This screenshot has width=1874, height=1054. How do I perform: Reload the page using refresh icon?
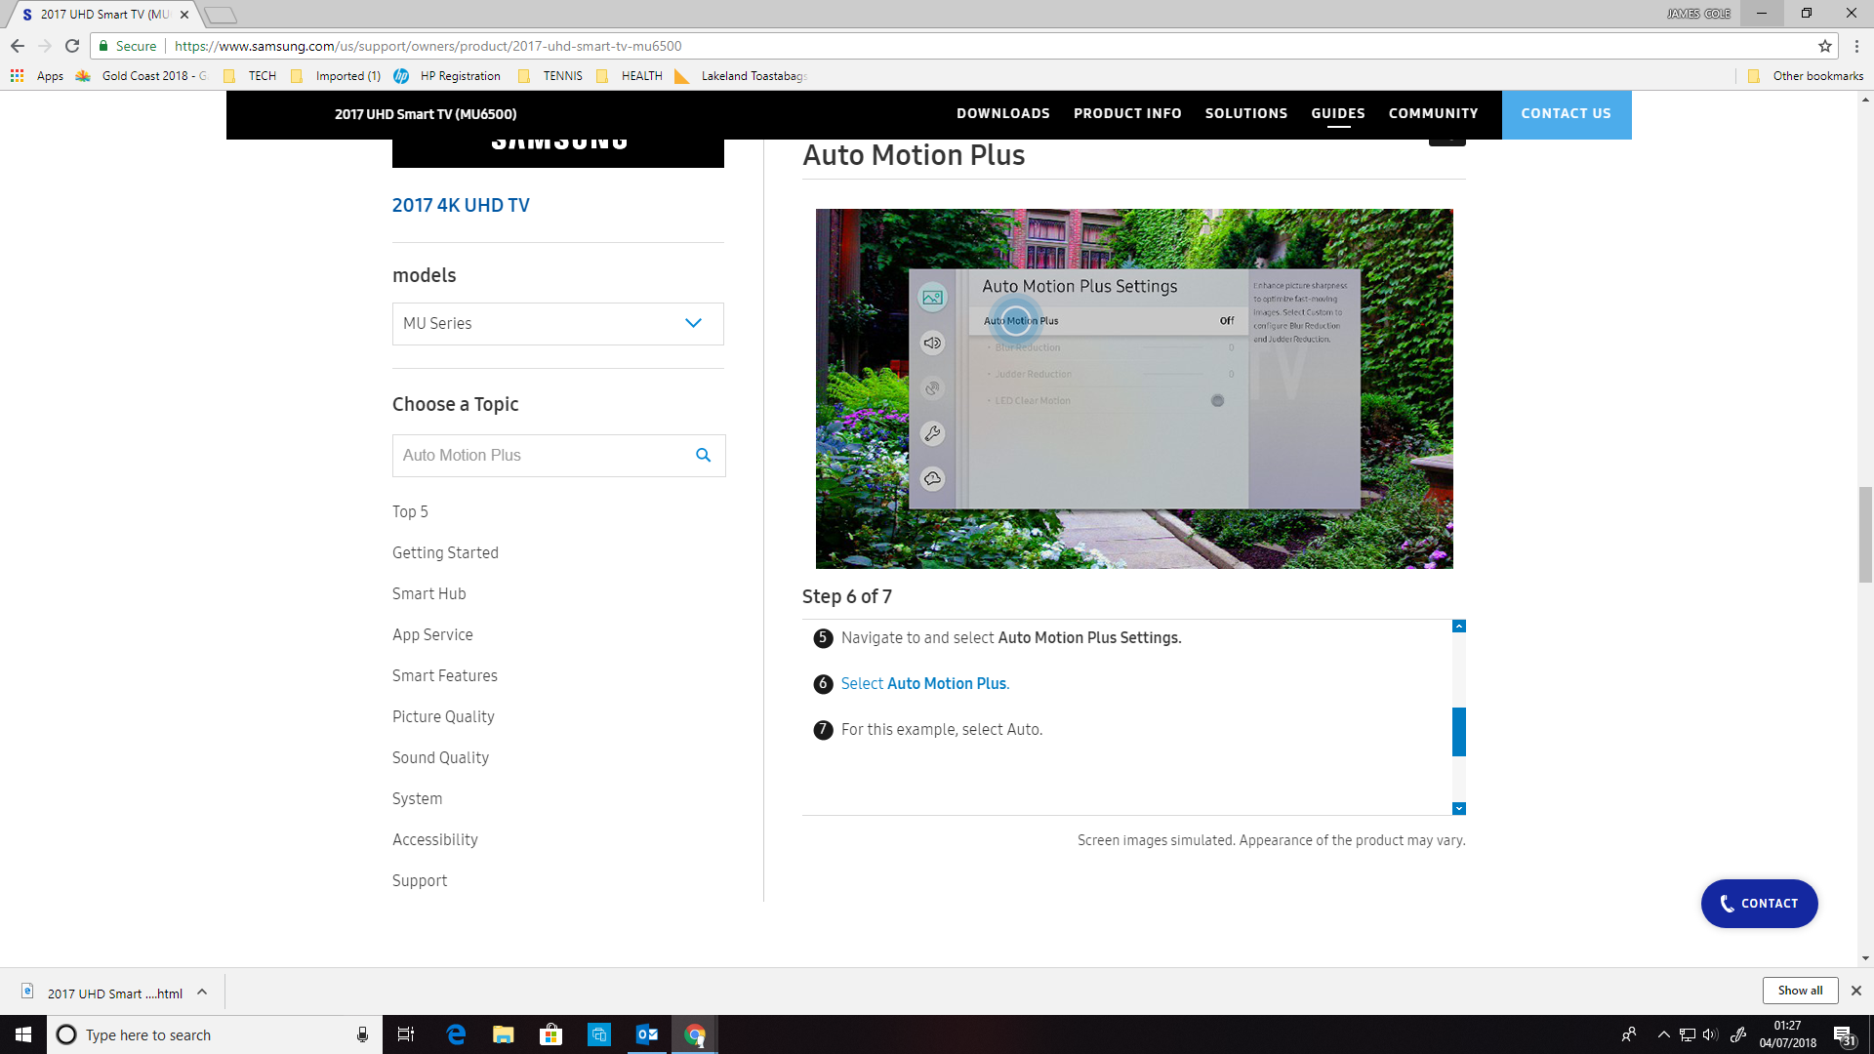pyautogui.click(x=72, y=46)
